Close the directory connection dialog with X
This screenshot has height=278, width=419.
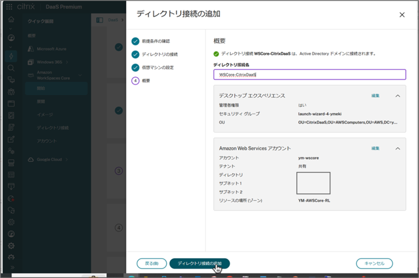(402, 15)
